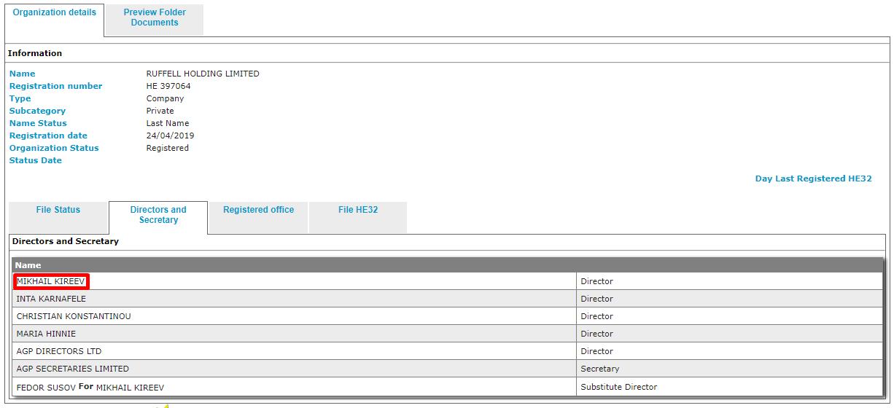Click registration number HE 397064
This screenshot has height=408, width=894.
coord(168,86)
